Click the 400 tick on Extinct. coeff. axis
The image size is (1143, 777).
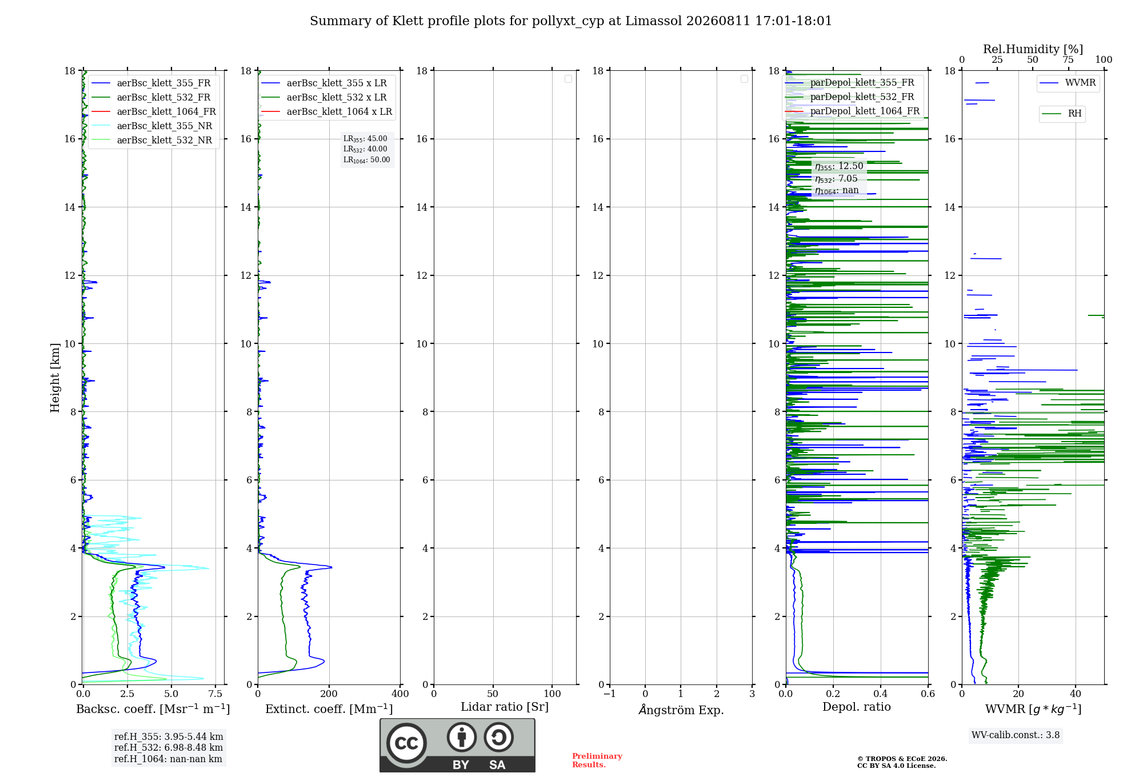(401, 694)
